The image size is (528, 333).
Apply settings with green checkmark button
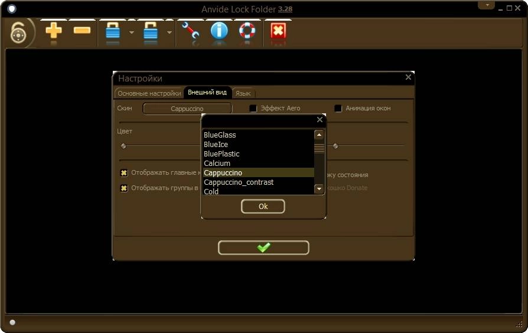coord(263,247)
